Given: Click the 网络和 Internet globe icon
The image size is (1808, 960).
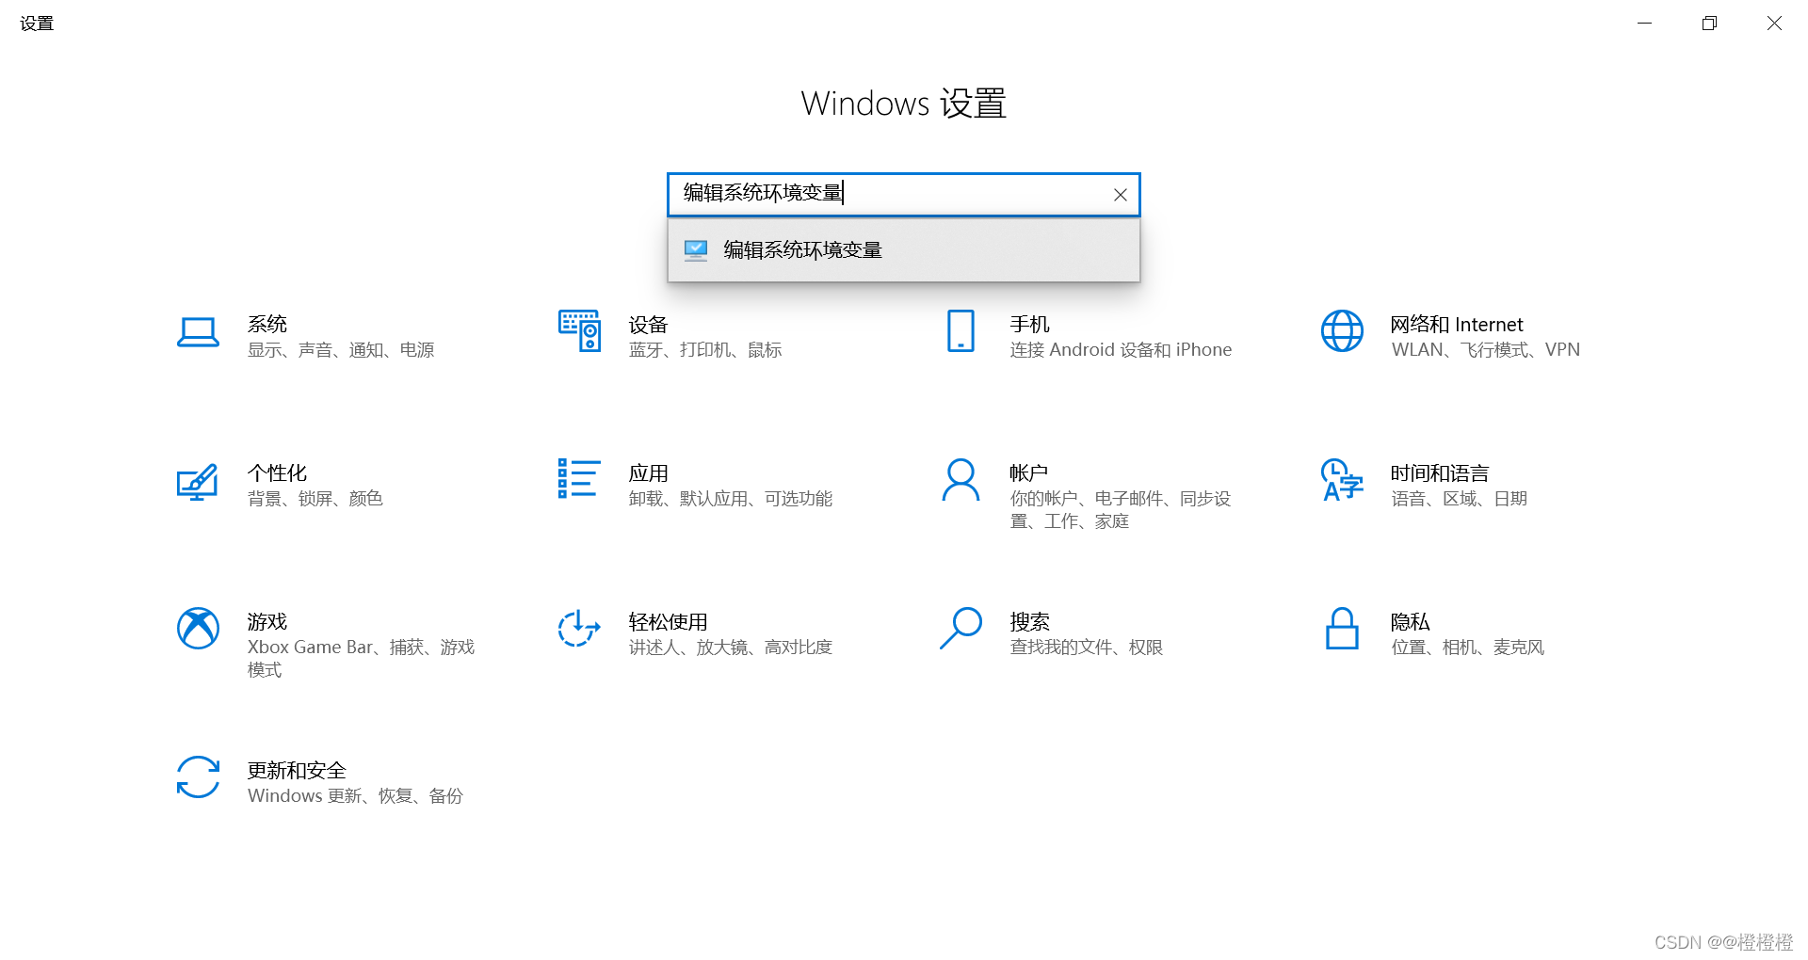Looking at the screenshot, I should tap(1341, 331).
